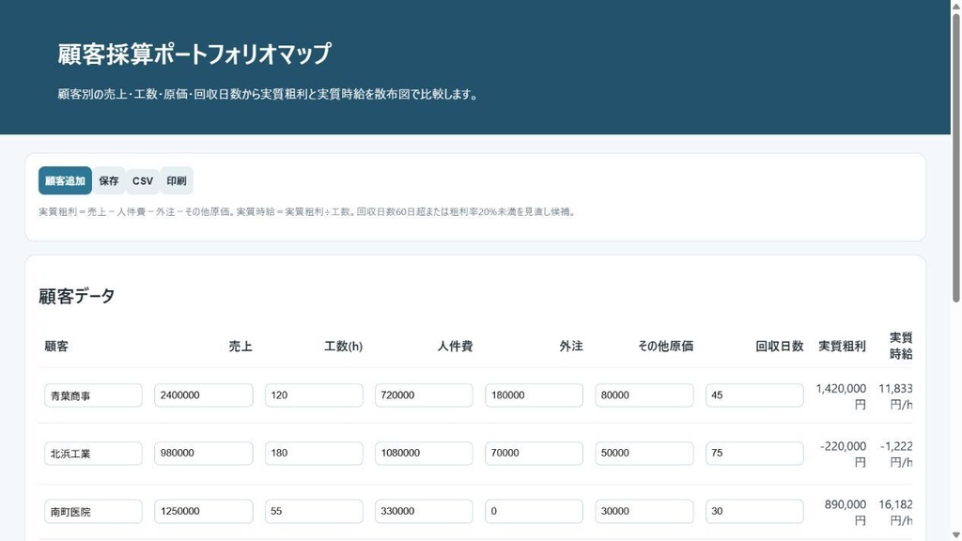This screenshot has height=541, width=962.
Task: Select 南町医院's 工数 field showing 55
Action: 314,512
